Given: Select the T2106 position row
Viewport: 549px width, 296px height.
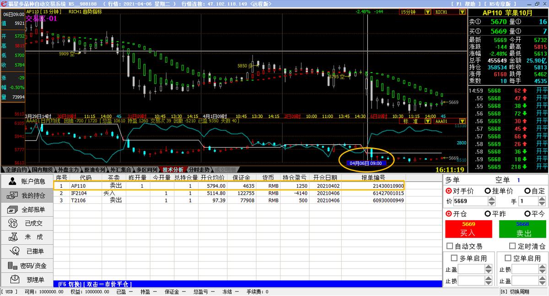Looking at the screenshot, I should coord(229,200).
